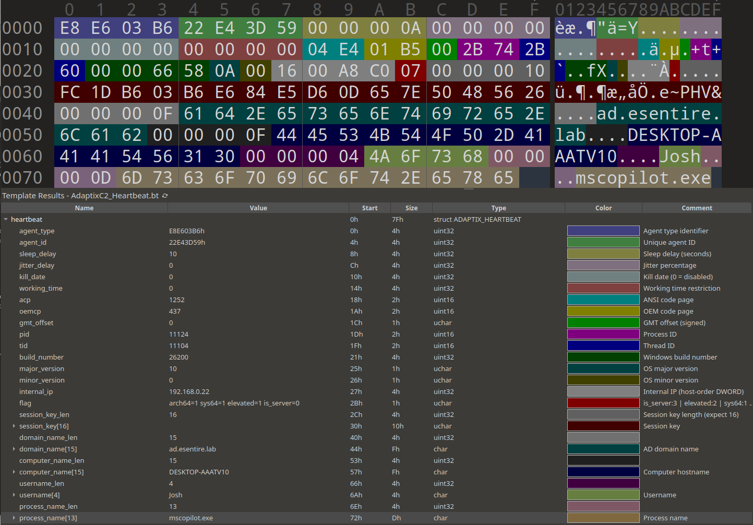Select the red-highlighted hex byte '07'

click(x=411, y=71)
